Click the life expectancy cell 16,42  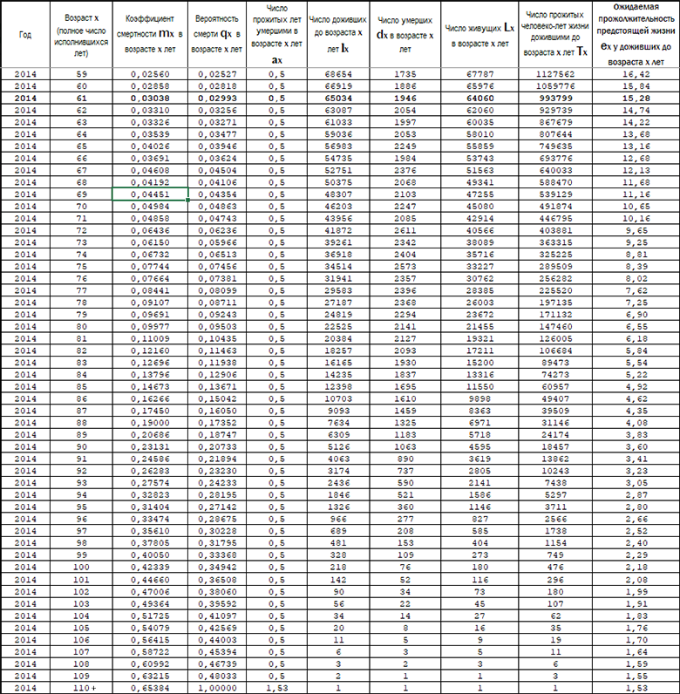pyautogui.click(x=636, y=74)
